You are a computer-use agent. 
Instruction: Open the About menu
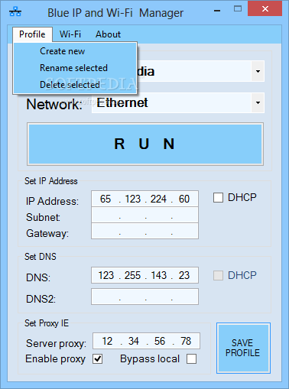pyautogui.click(x=108, y=34)
